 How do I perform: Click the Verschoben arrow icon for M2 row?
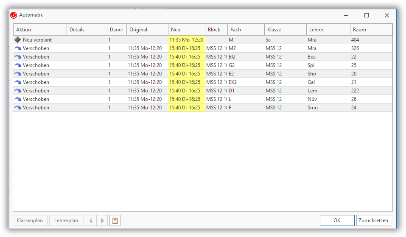(18, 48)
